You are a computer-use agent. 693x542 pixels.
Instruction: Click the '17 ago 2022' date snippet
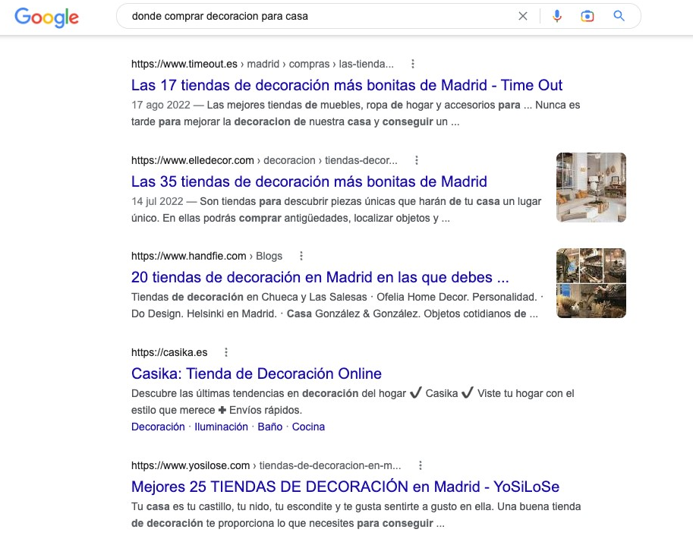161,106
